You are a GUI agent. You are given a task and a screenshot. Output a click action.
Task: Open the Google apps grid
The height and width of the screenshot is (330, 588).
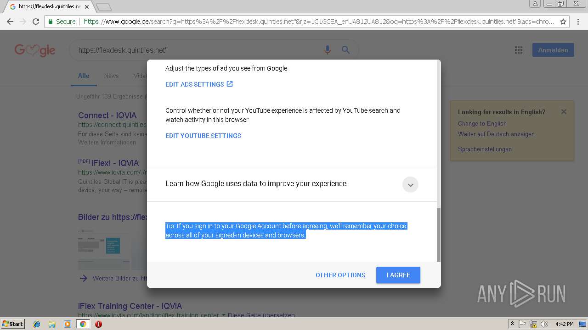[x=519, y=50]
